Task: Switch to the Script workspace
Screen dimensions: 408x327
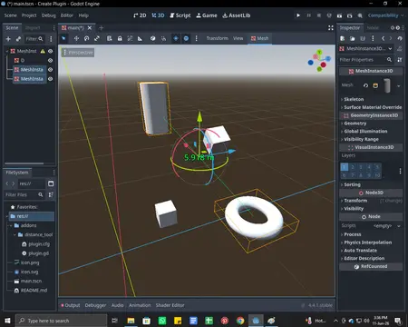Action: [x=180, y=15]
